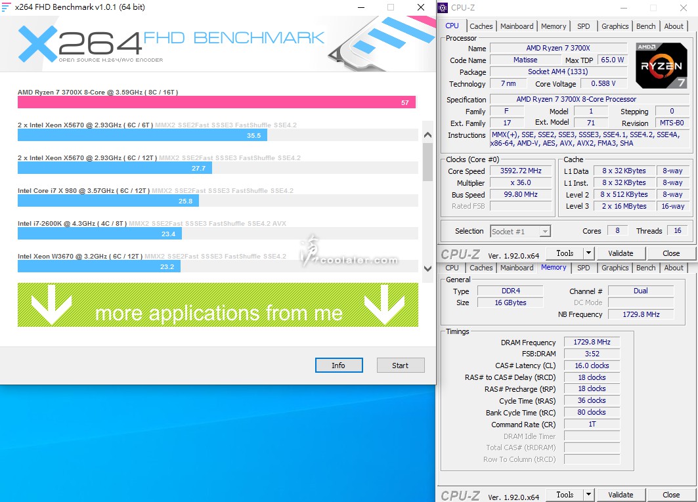Click the Max TDP value '65.0 W'
The height and width of the screenshot is (502, 698).
click(612, 60)
